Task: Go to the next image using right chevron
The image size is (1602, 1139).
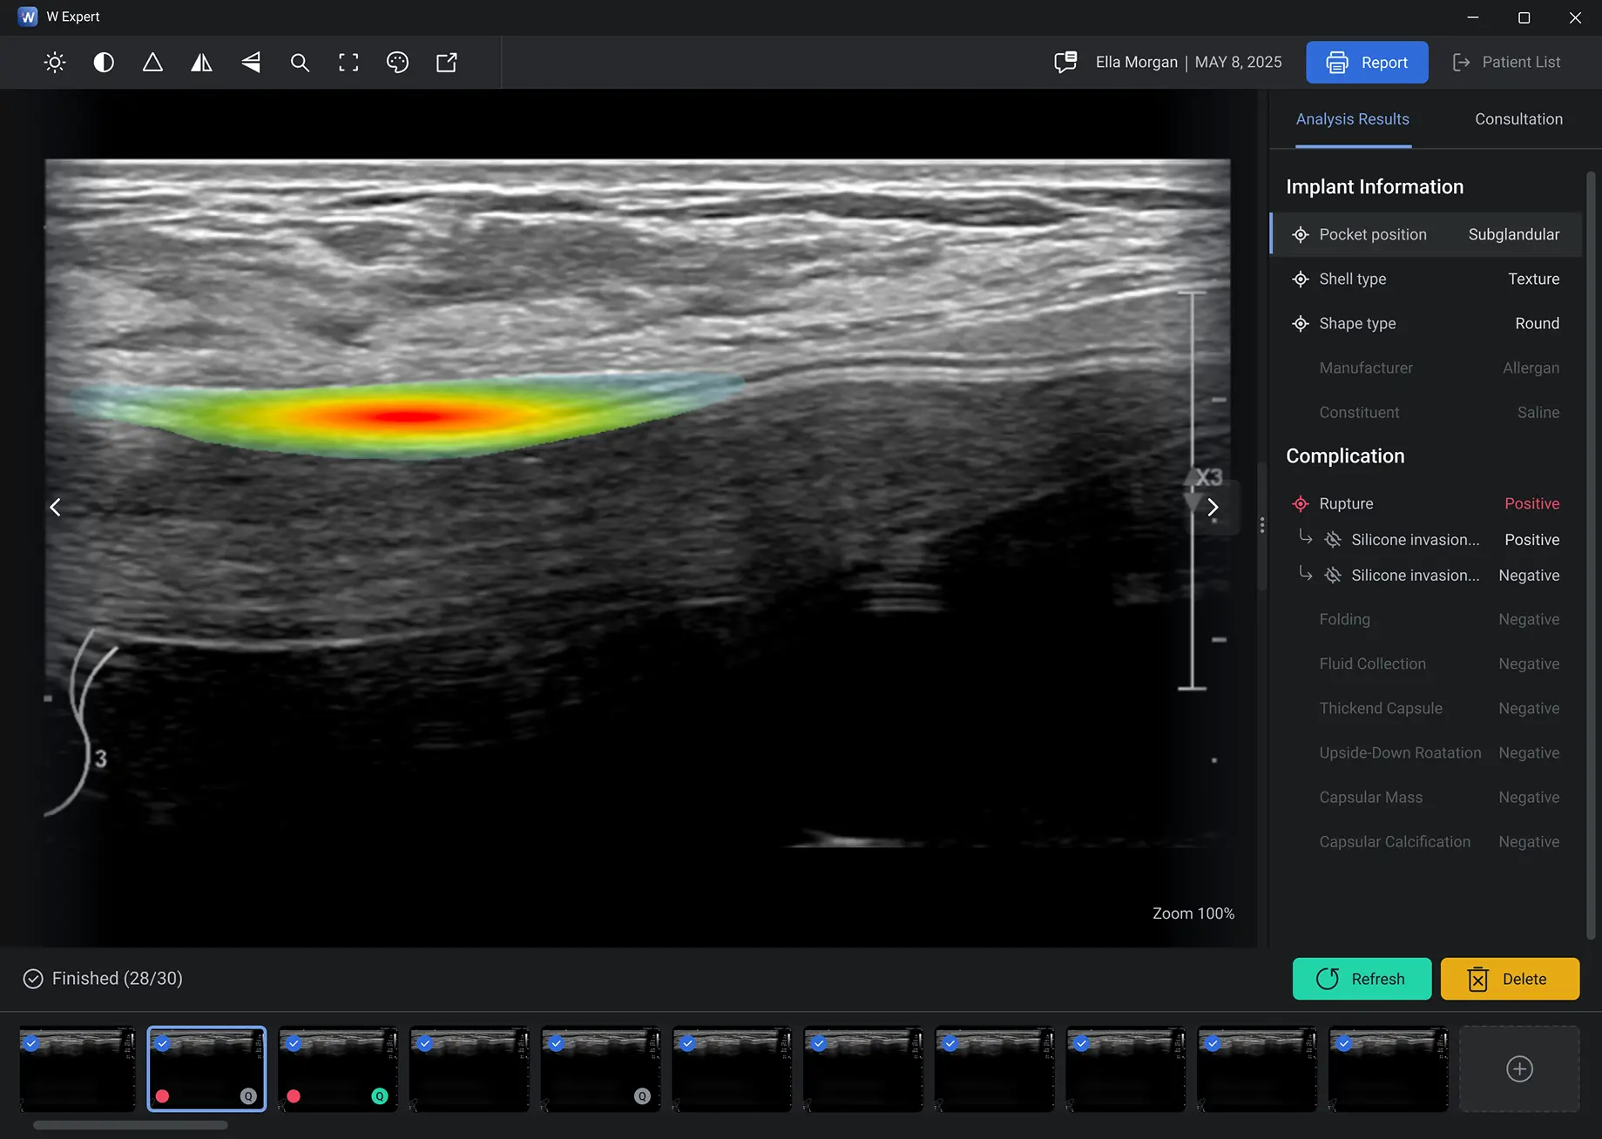Action: pyautogui.click(x=1213, y=508)
